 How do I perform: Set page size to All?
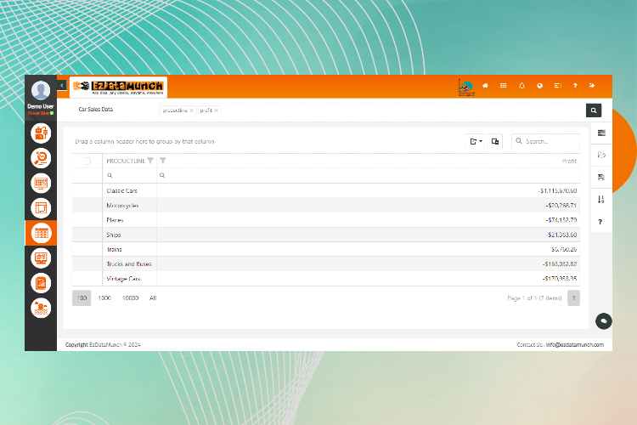coord(153,297)
